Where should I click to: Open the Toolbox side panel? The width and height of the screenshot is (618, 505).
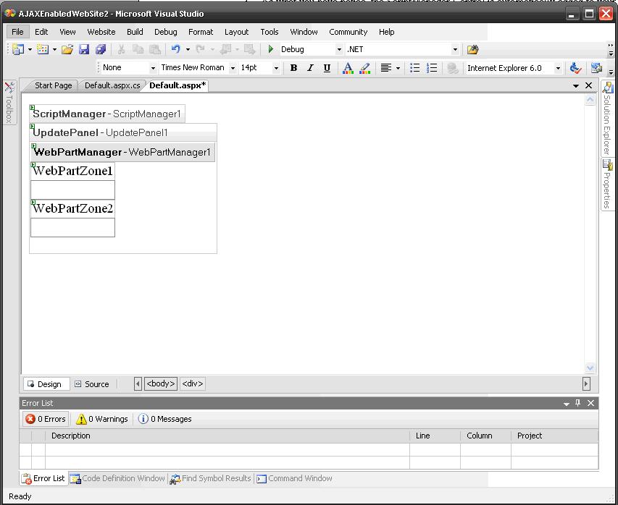tap(9, 102)
